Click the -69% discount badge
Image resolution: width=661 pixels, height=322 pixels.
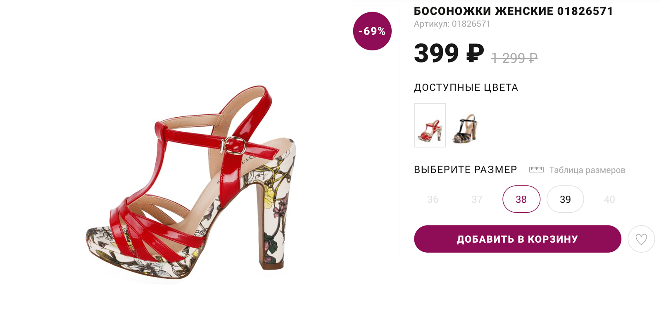click(372, 31)
